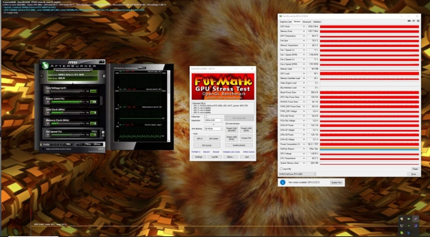Image resolution: width=430 pixels, height=237 pixels.
Task: Open FurMark About button
Action: click(230, 157)
